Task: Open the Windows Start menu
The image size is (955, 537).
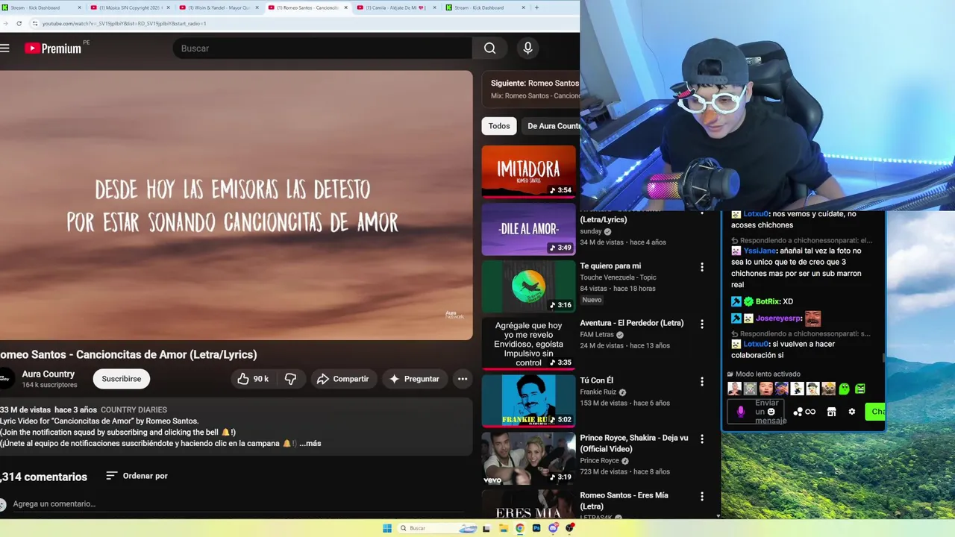Action: pos(387,528)
